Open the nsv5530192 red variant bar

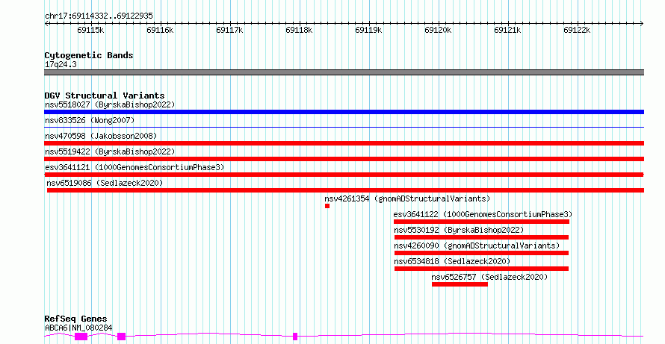tap(481, 237)
